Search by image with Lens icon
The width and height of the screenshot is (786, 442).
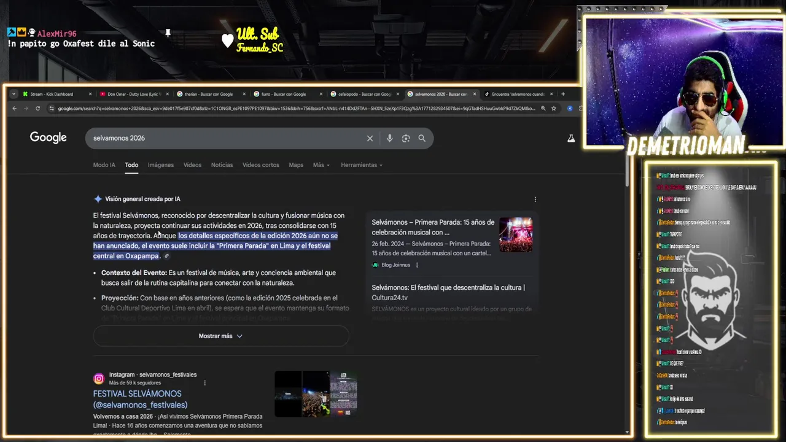click(406, 138)
